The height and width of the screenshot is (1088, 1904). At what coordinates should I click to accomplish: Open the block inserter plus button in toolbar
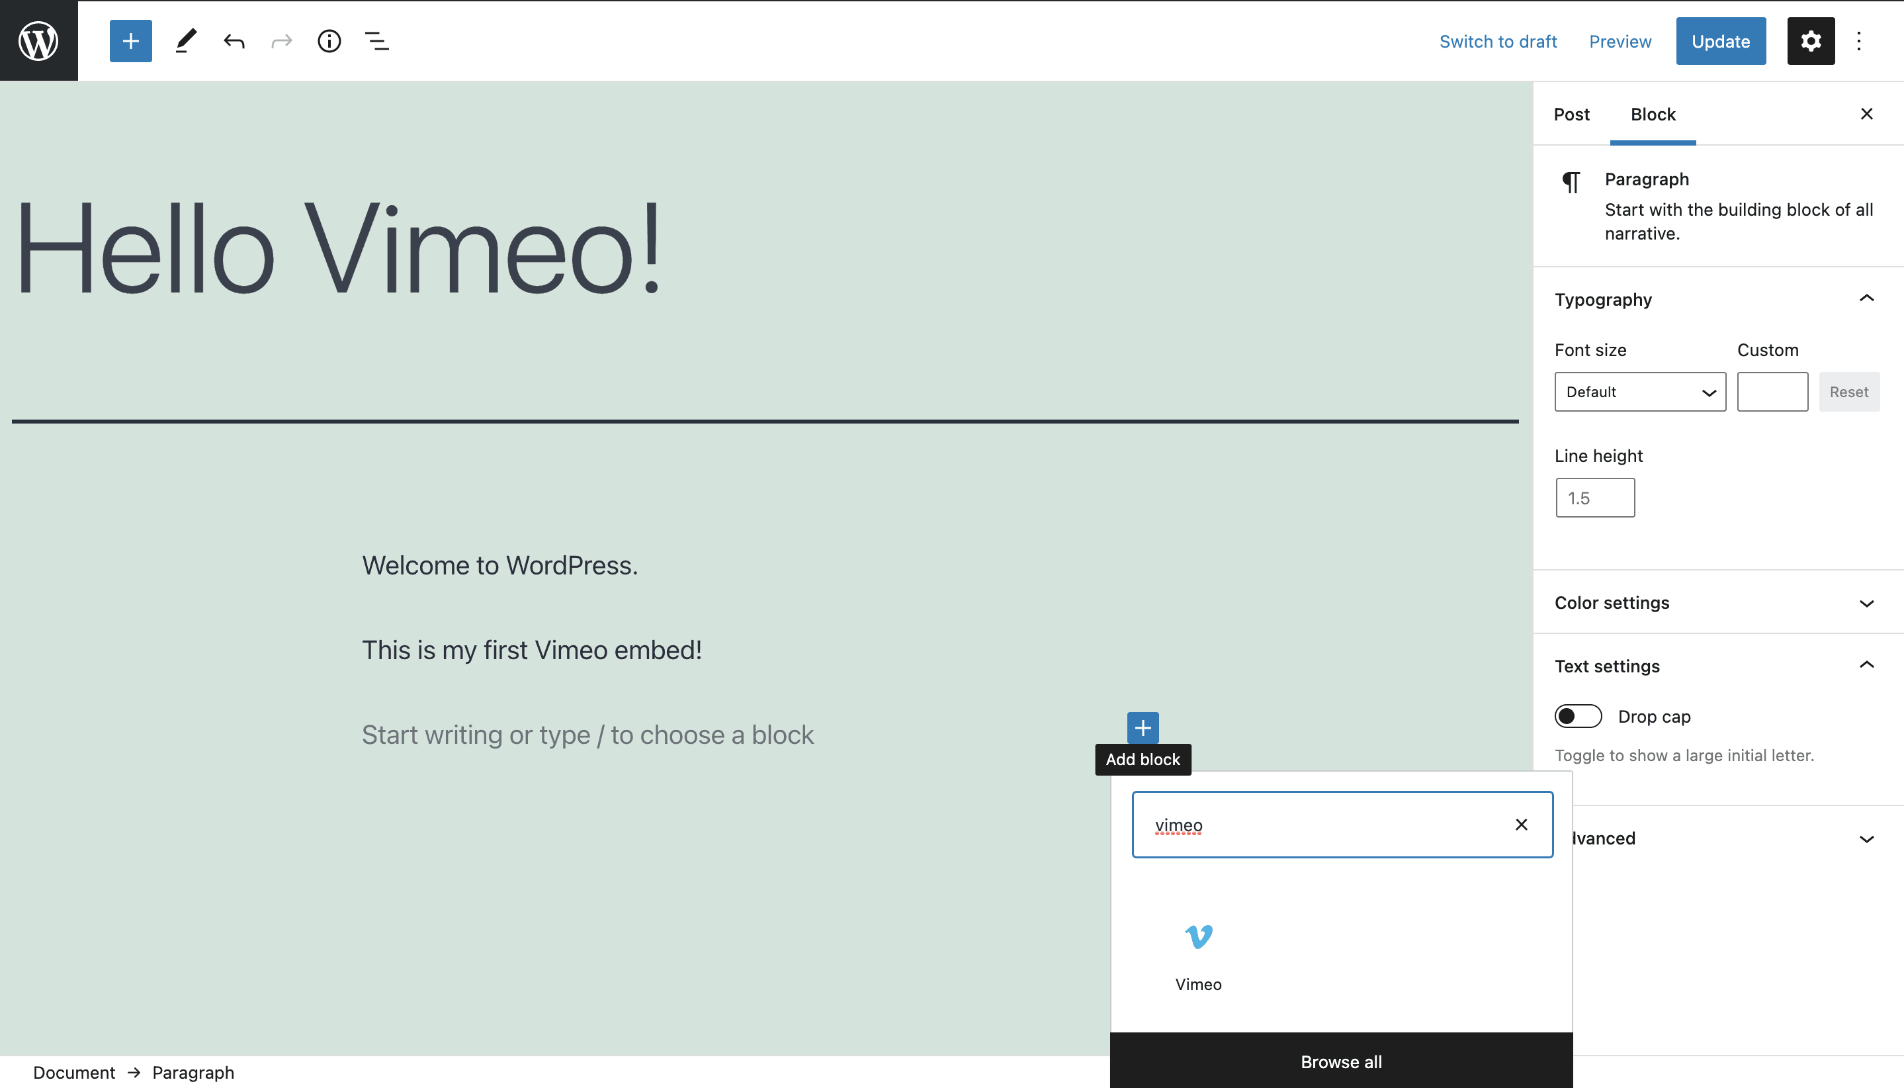click(x=131, y=41)
